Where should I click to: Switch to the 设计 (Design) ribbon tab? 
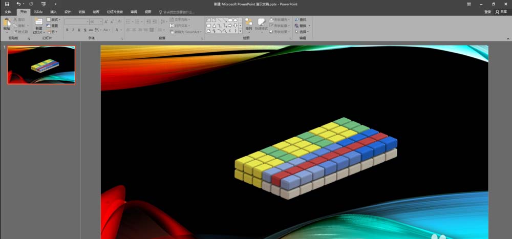pyautogui.click(x=68, y=12)
